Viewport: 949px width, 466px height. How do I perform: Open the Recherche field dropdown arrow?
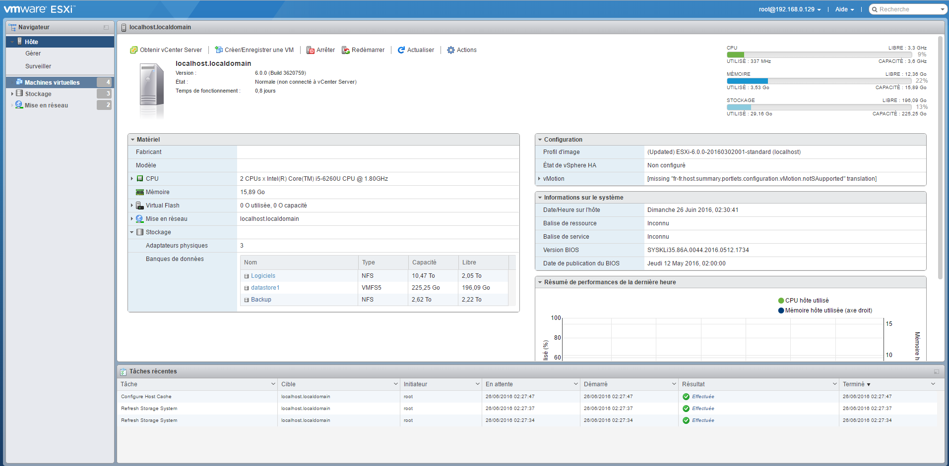[x=942, y=9]
